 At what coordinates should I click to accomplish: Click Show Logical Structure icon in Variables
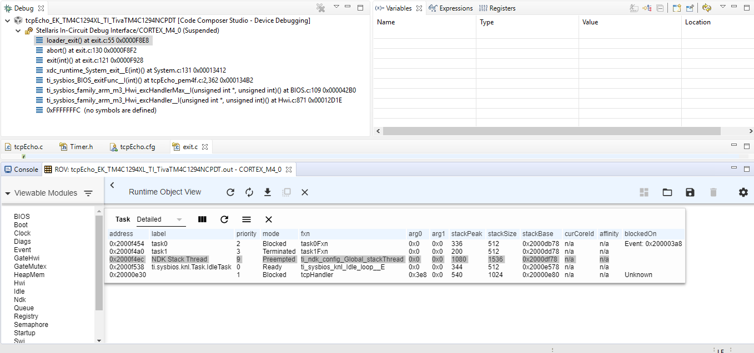pos(647,8)
